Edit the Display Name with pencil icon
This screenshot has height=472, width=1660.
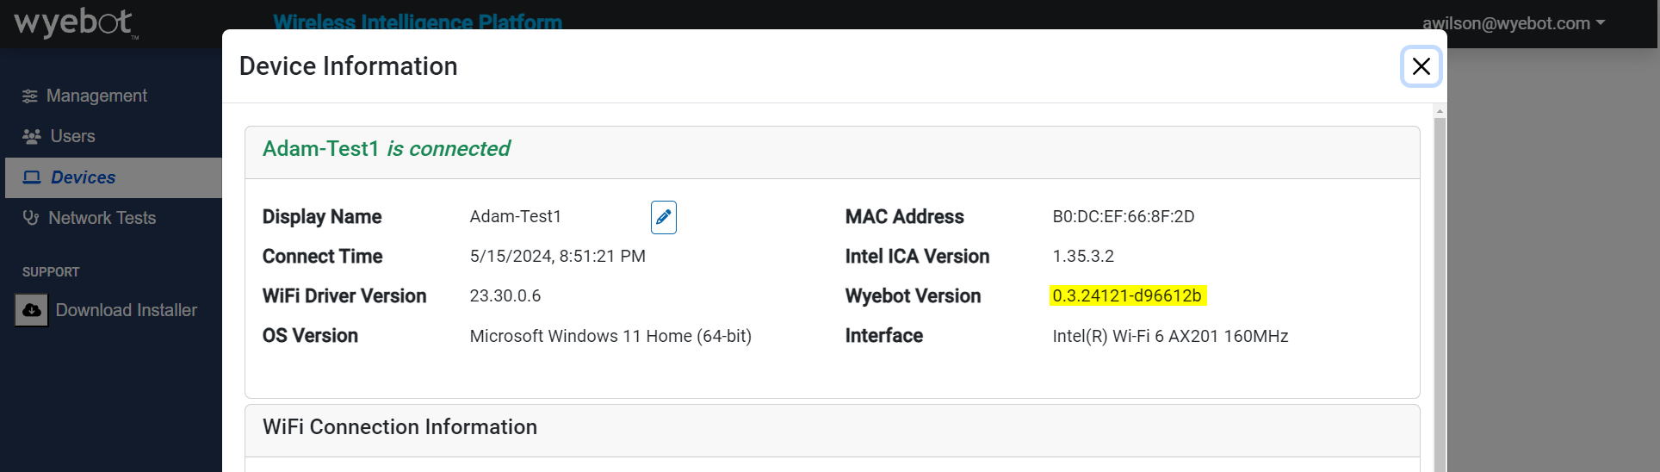(x=663, y=217)
